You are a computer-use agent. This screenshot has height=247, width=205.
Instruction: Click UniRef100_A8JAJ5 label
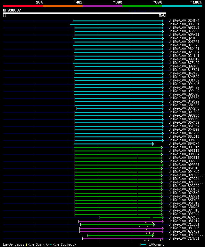184,228
